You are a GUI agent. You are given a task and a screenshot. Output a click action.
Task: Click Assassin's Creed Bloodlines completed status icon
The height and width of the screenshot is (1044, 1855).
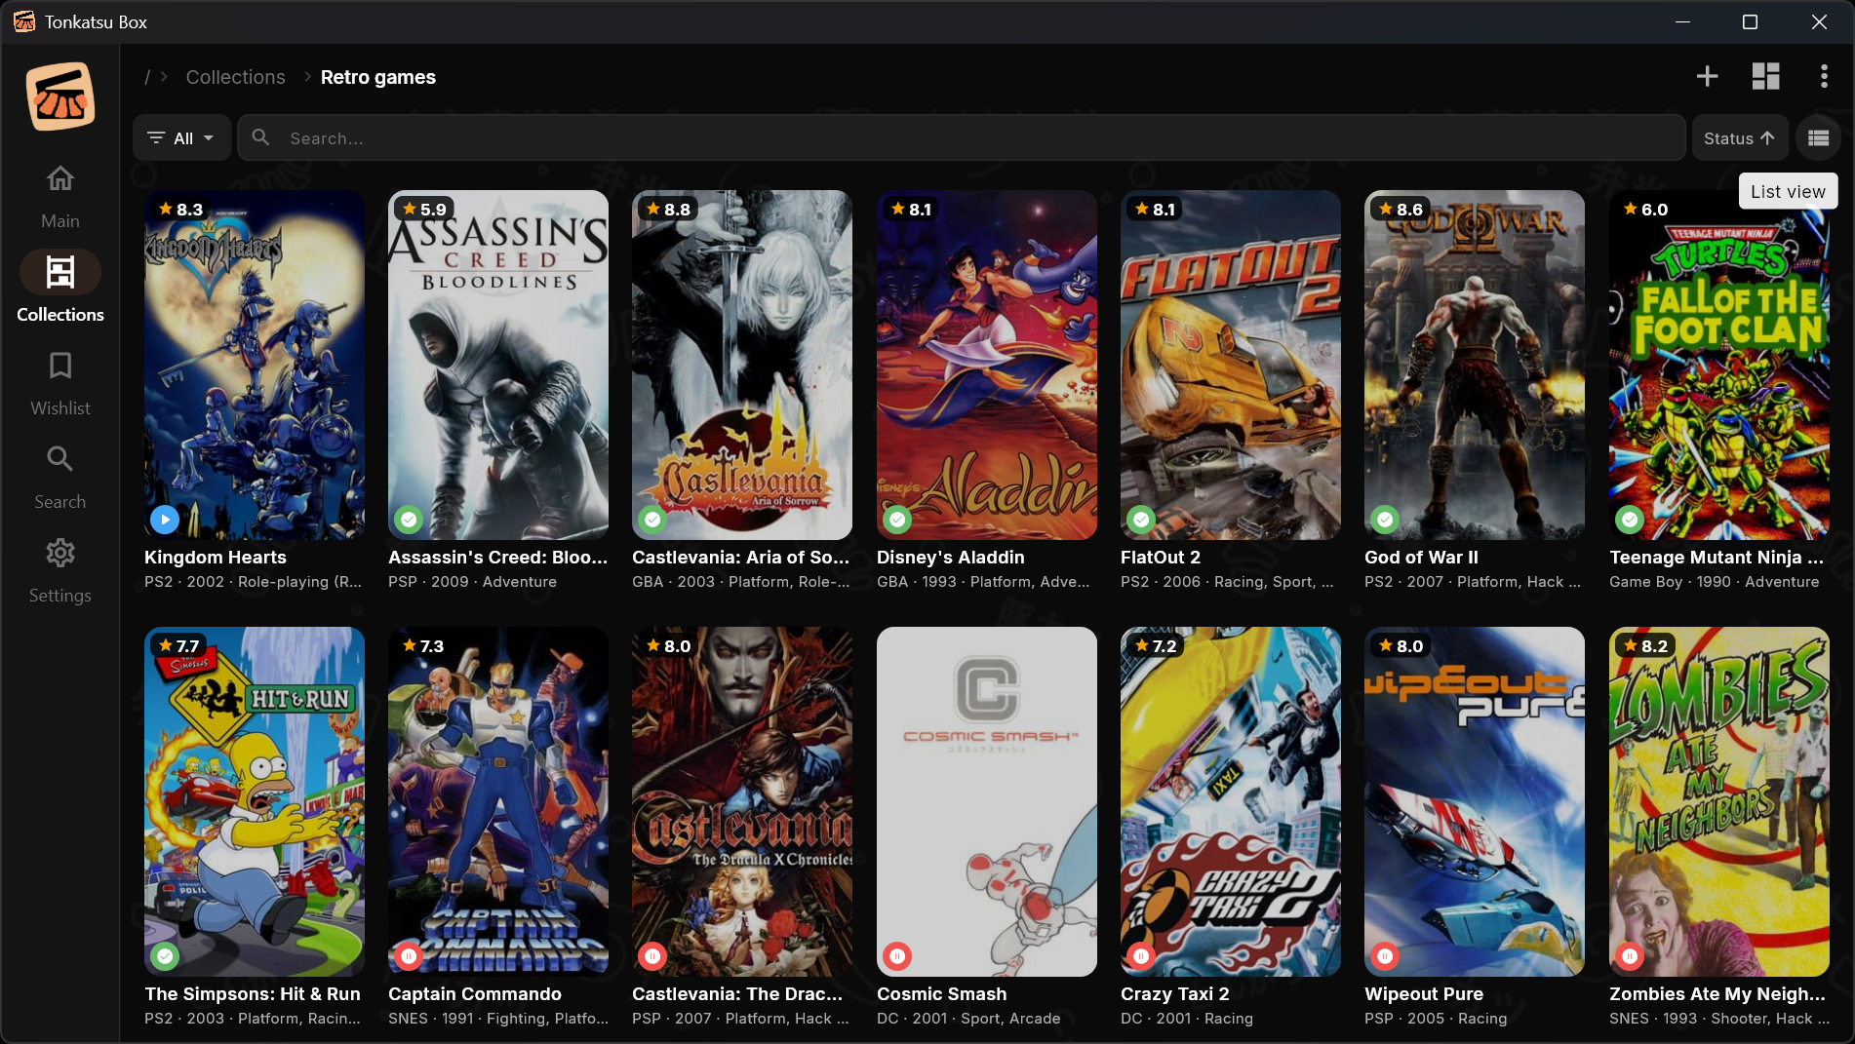pos(409,520)
